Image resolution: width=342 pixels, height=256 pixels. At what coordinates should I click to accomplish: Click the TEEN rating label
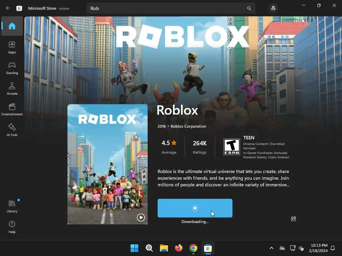(x=248, y=138)
